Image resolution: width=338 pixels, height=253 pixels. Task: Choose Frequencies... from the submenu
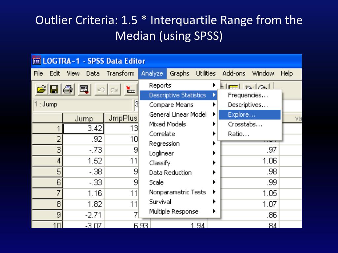250,95
